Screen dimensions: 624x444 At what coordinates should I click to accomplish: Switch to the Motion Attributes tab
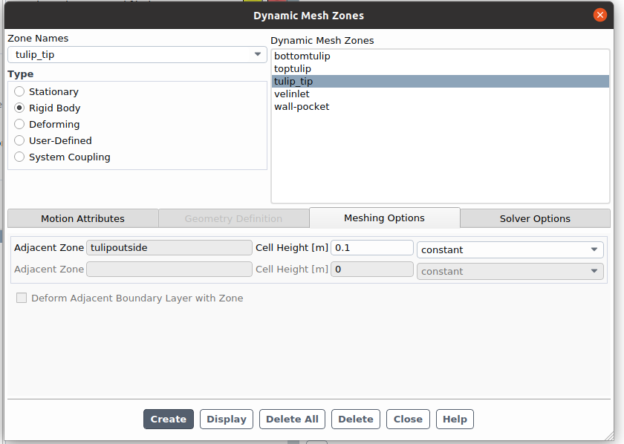[x=82, y=218]
